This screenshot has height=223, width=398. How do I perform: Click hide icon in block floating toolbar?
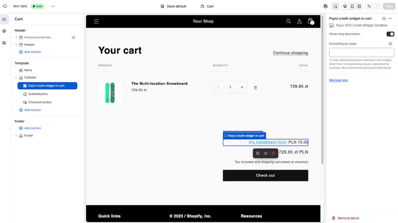266,153
